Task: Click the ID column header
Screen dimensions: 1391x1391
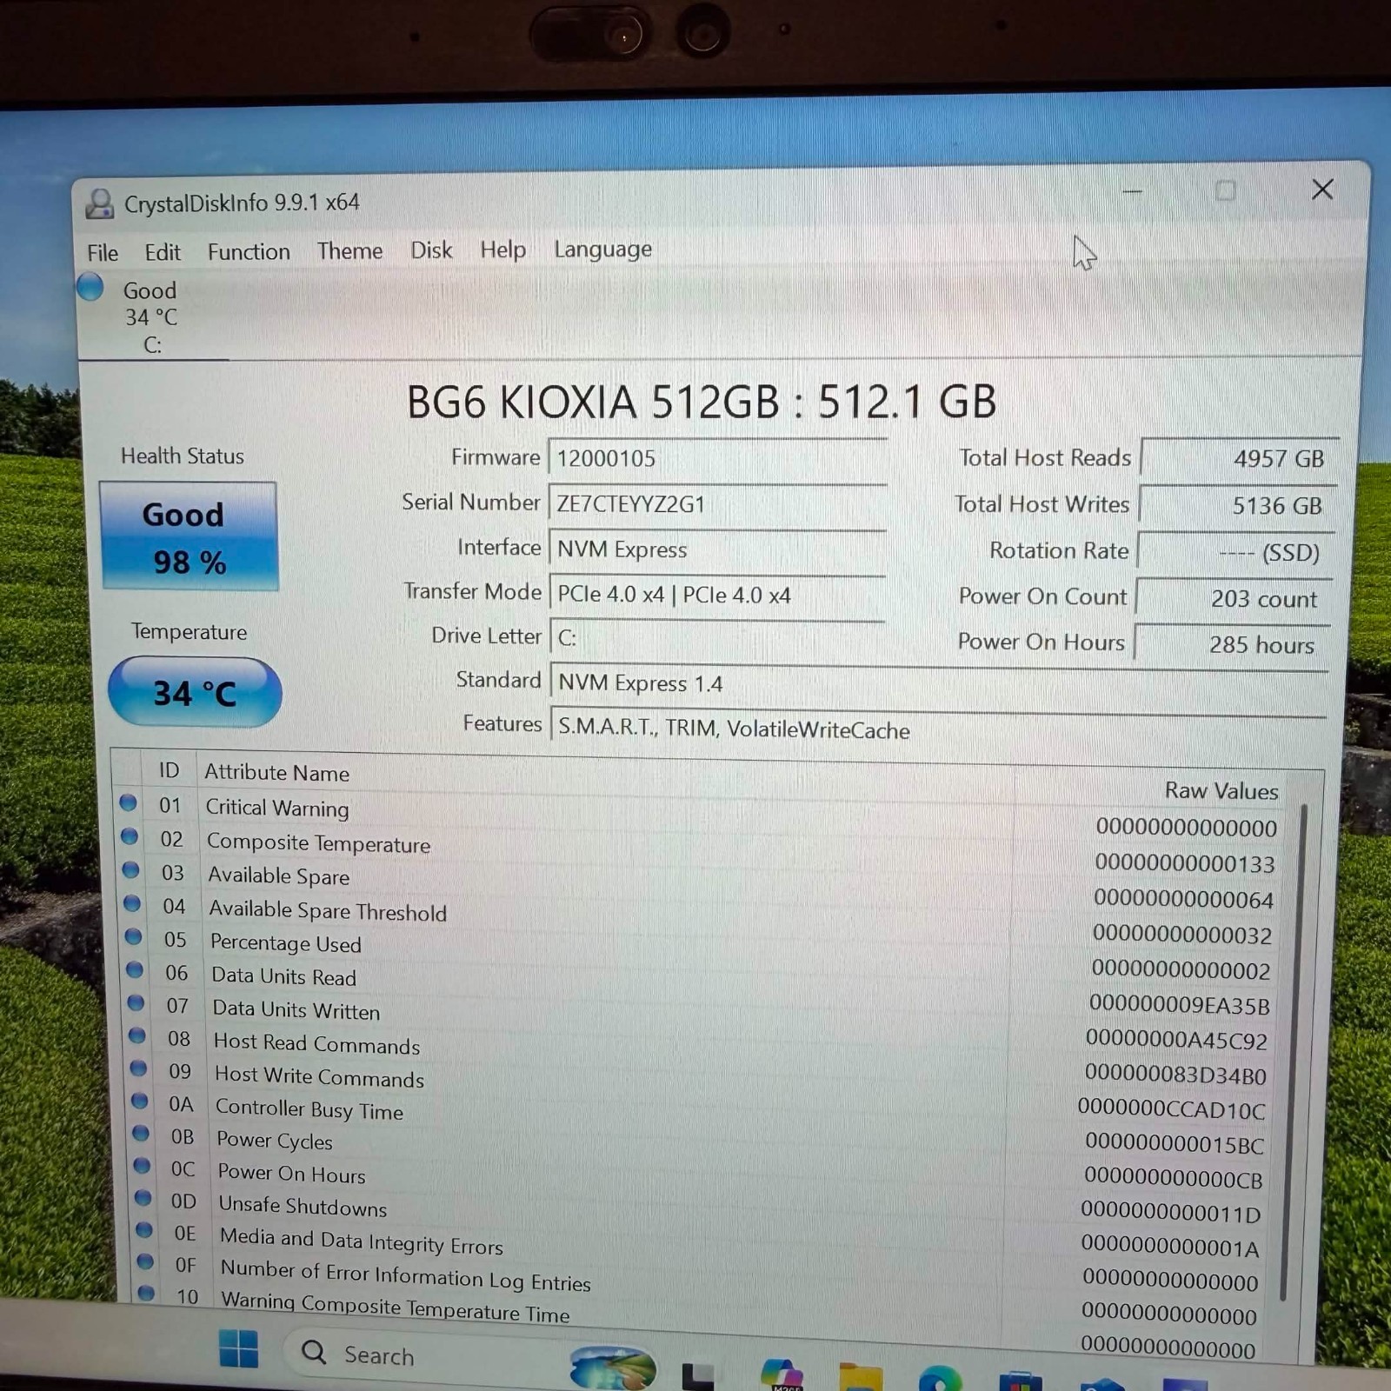Action: (169, 769)
